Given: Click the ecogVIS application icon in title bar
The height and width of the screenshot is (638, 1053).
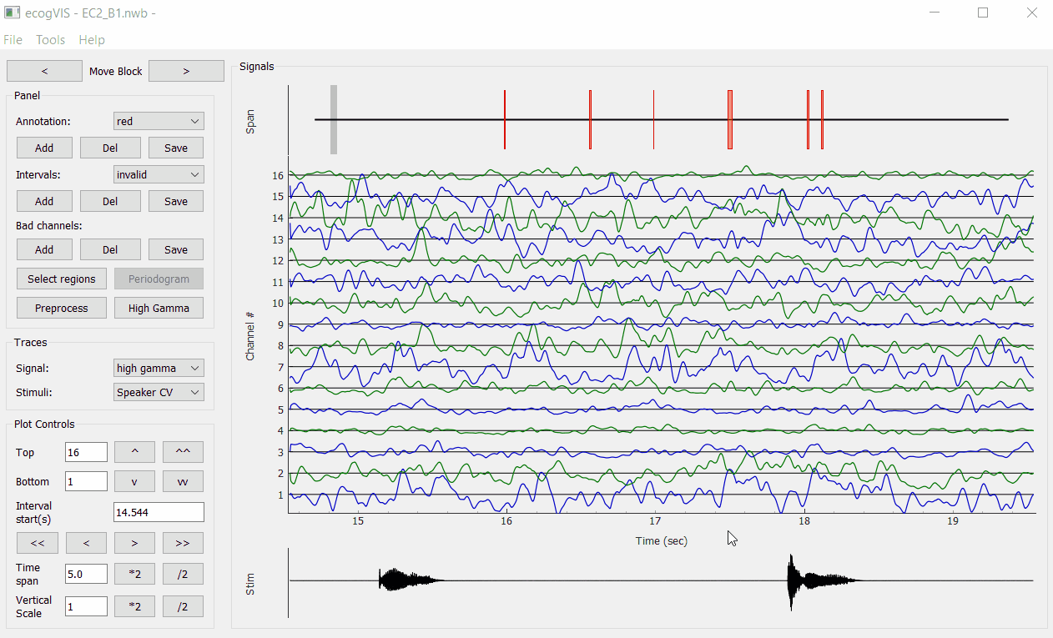Looking at the screenshot, I should tap(11, 13).
